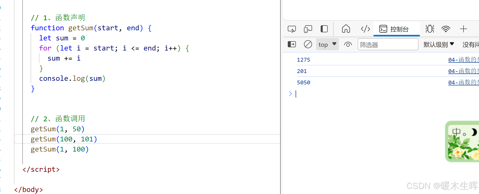Click the dock side panel icon
This screenshot has width=479, height=194.
324,29
